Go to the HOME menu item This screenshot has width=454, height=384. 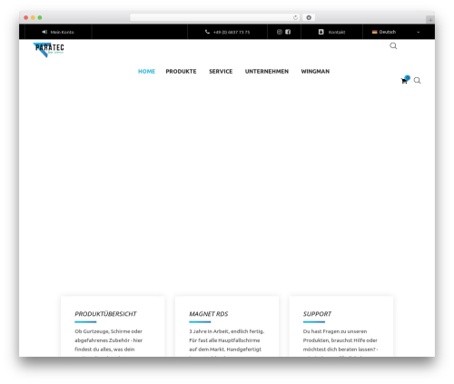pos(146,72)
